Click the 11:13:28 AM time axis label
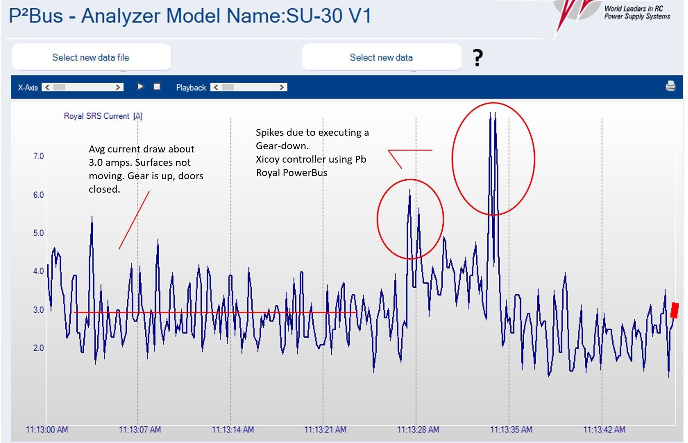This screenshot has height=443, width=688. [x=418, y=430]
